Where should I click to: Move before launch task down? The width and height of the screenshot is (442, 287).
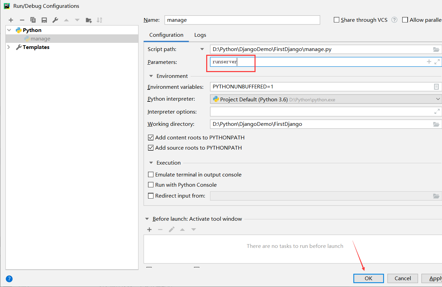[194, 230]
